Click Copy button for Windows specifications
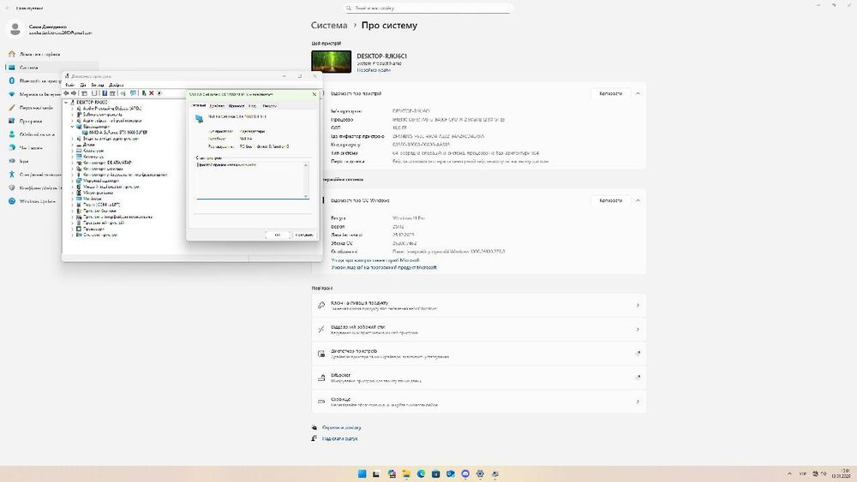Viewport: 857px width, 482px height. tap(610, 200)
